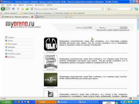This screenshot has height=104, width=139.
Task: Stop loading with the X toolbar icon
Action: pyautogui.click(x=18, y=9)
